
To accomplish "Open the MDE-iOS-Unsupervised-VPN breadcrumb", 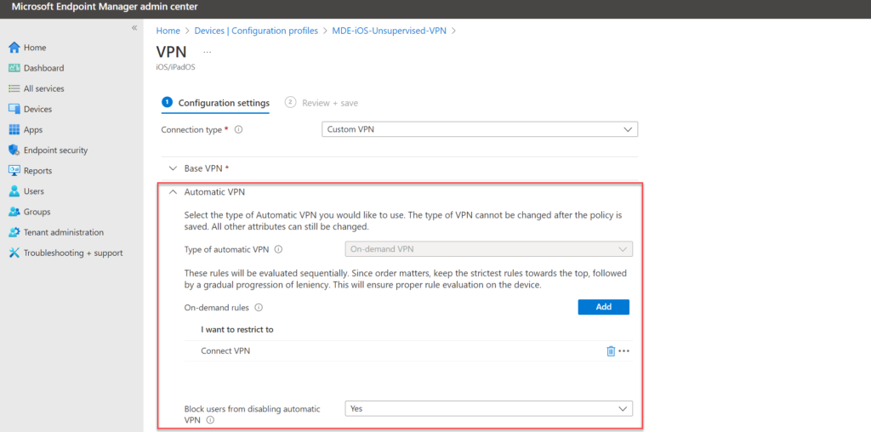I will [x=389, y=31].
